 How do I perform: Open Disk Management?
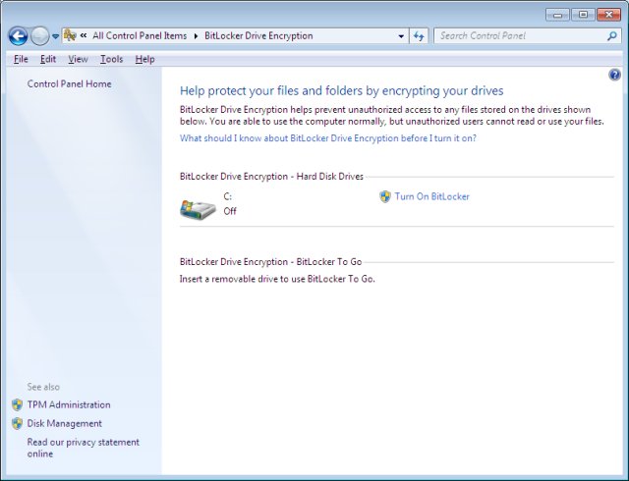(64, 423)
